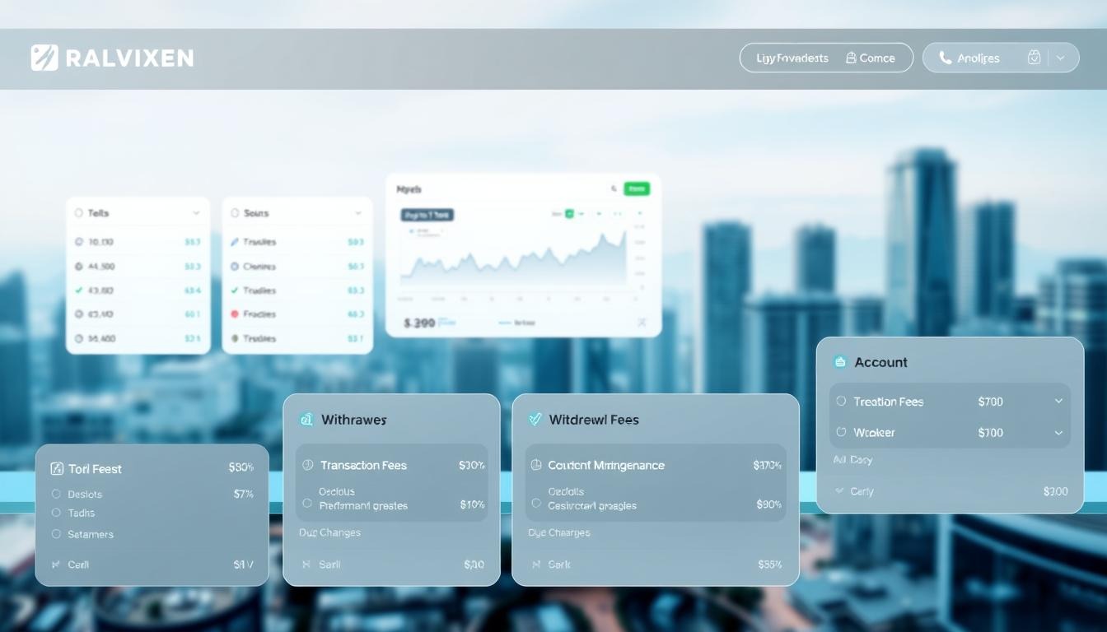Viewport: 1107px width, 632px height.
Task: Open the Treation Fees dropdown in Account
Action: click(x=1058, y=402)
